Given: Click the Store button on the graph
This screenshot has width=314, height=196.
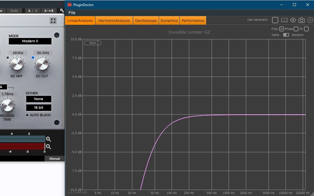Looking at the screenshot, I should pyautogui.click(x=93, y=43).
